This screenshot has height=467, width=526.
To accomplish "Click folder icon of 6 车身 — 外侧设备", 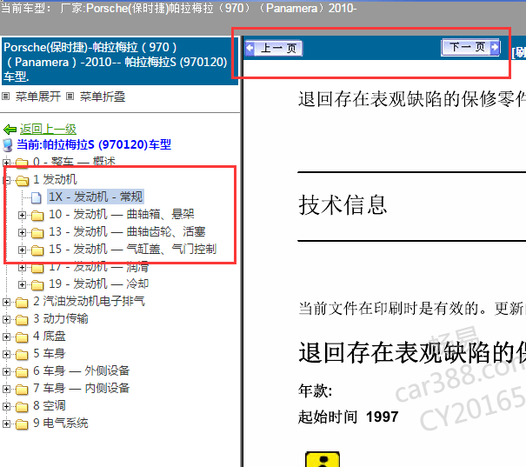I will pos(22,372).
